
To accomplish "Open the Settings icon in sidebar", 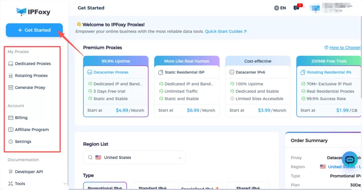I will [11, 142].
